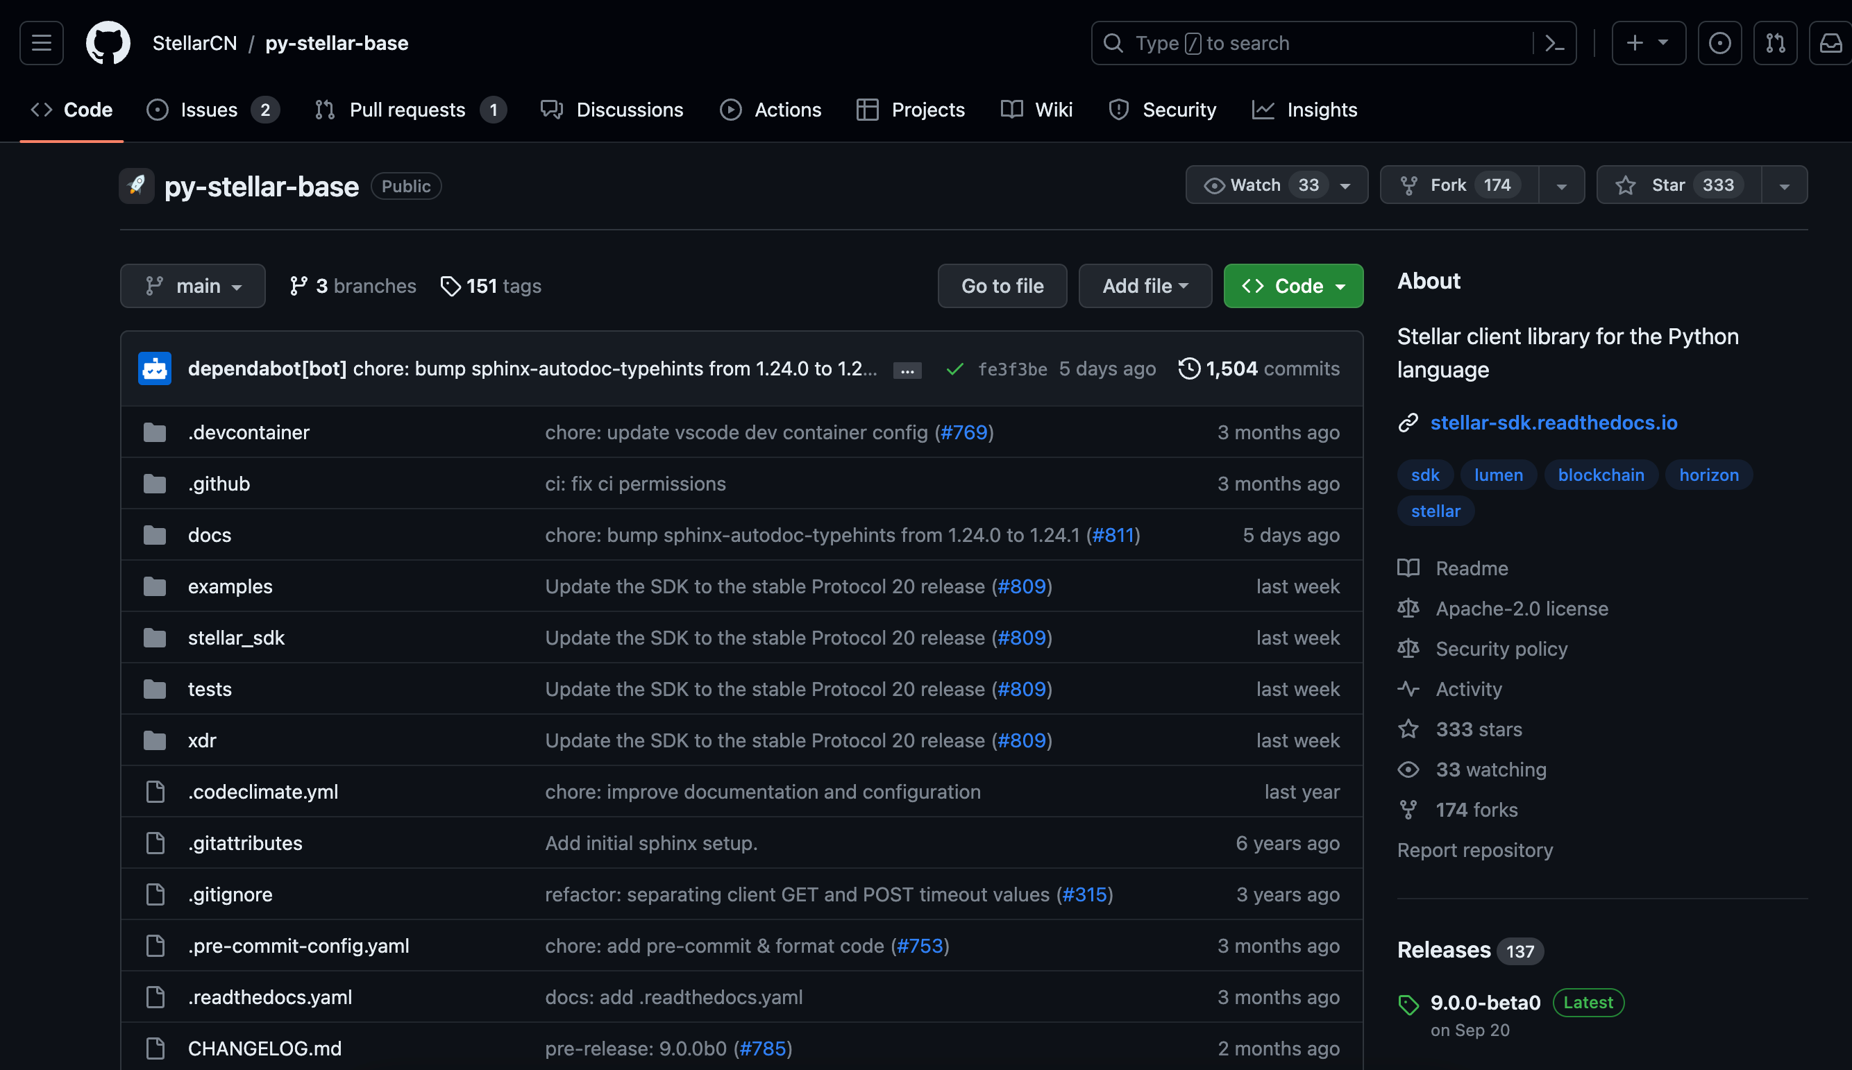Image resolution: width=1852 pixels, height=1070 pixels.
Task: Open the notifications inbox icon
Action: click(1830, 42)
